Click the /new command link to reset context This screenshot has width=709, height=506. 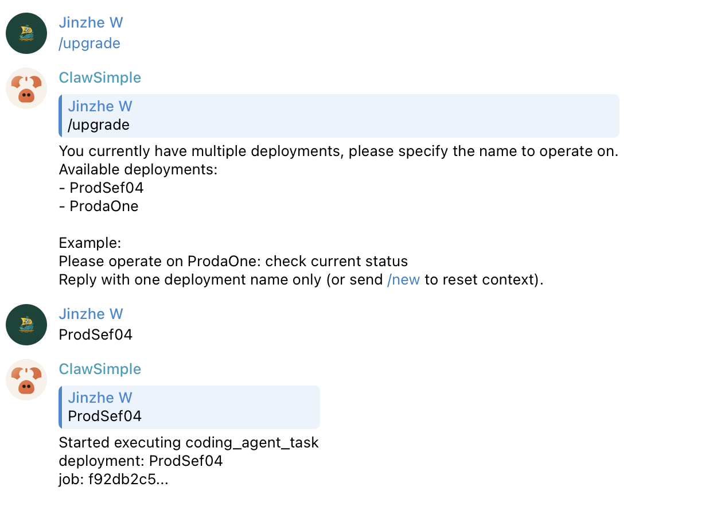pyautogui.click(x=404, y=280)
